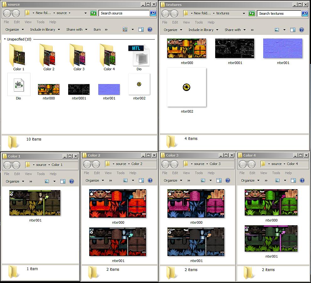This screenshot has height=283, width=311.
Task: Open Share with dropdown in source window
Action: click(77, 29)
